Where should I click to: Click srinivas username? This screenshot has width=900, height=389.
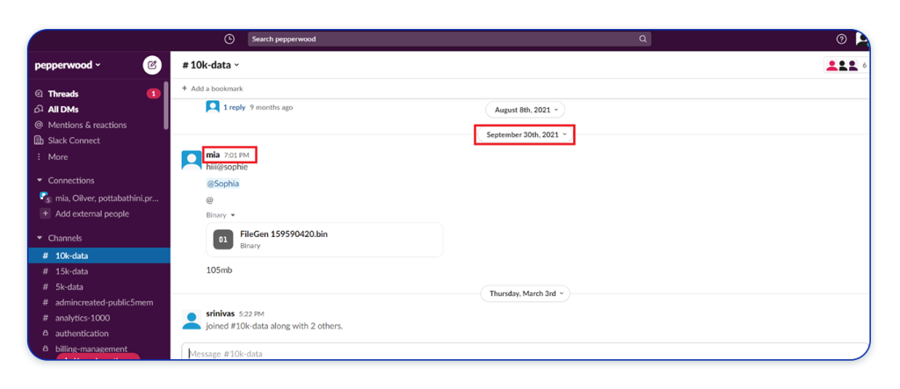coord(220,313)
